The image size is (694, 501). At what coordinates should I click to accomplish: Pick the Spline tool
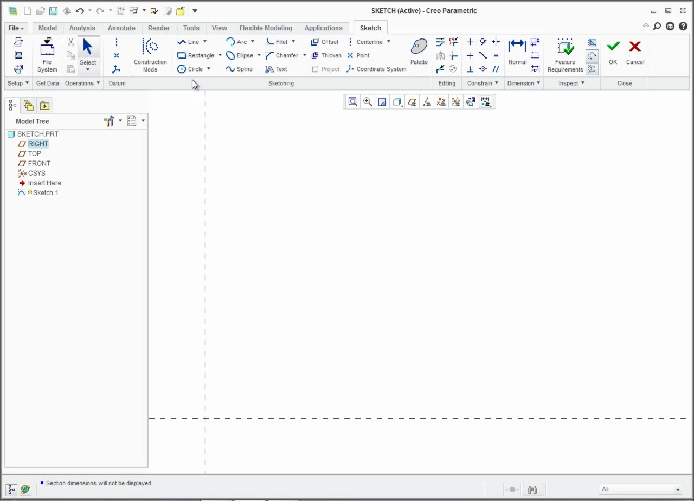tap(239, 69)
